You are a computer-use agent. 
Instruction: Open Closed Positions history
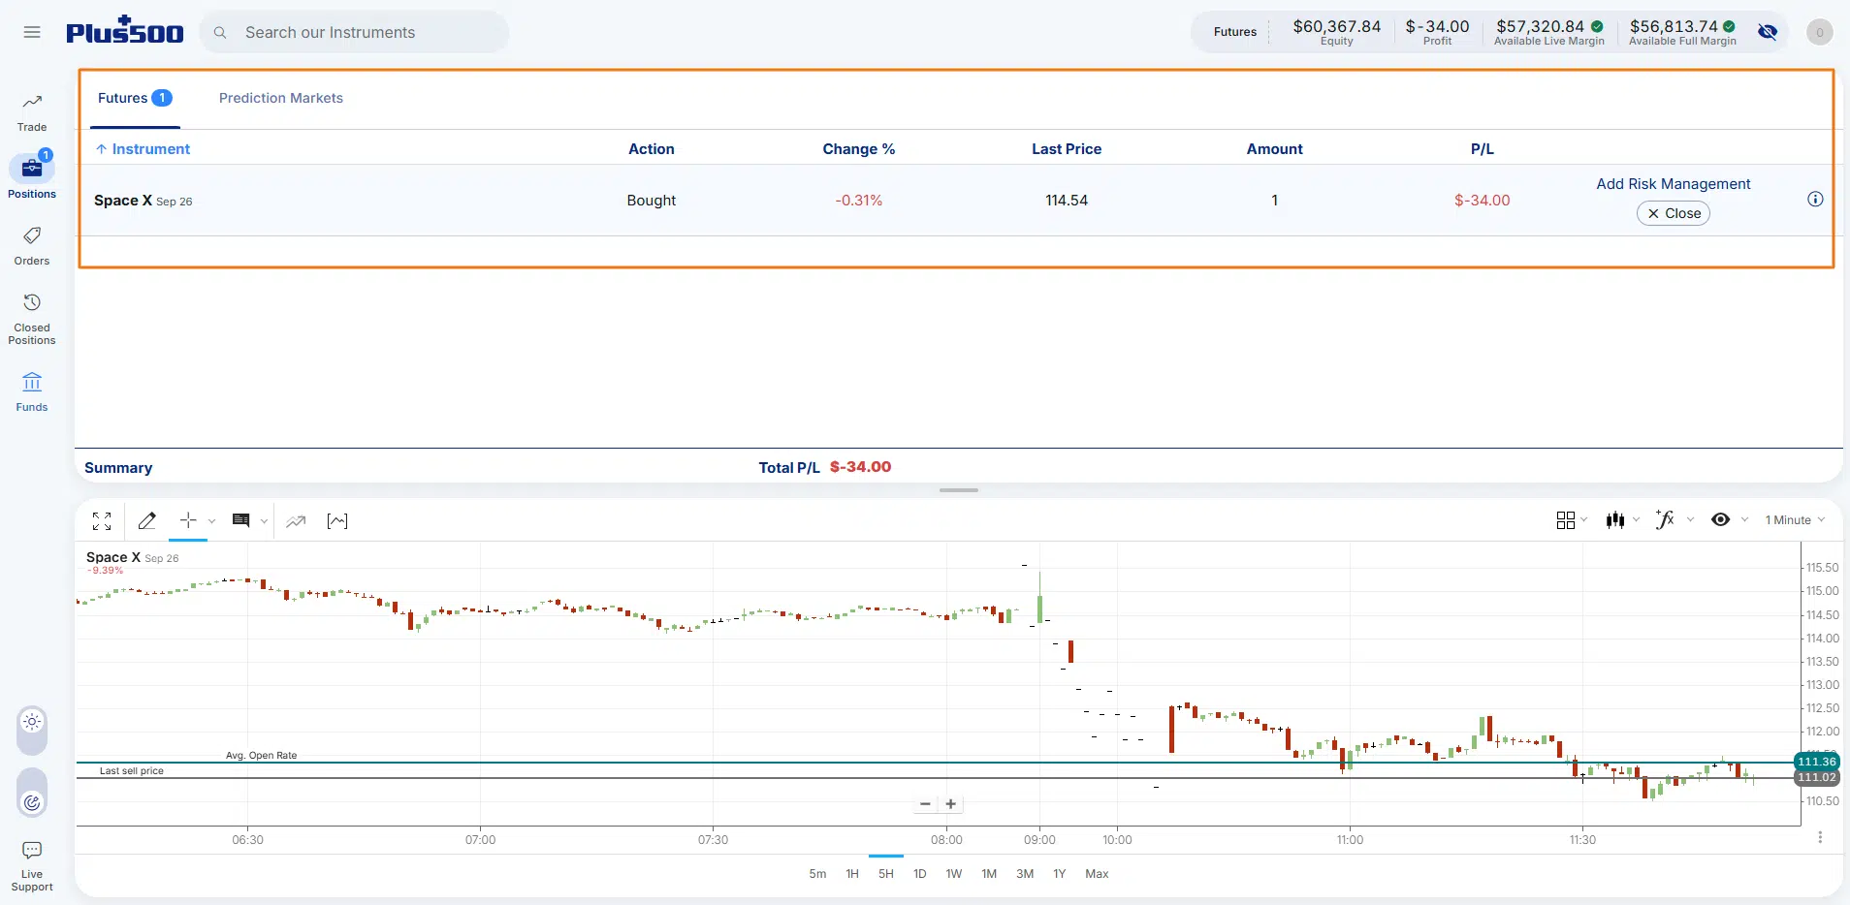(32, 320)
